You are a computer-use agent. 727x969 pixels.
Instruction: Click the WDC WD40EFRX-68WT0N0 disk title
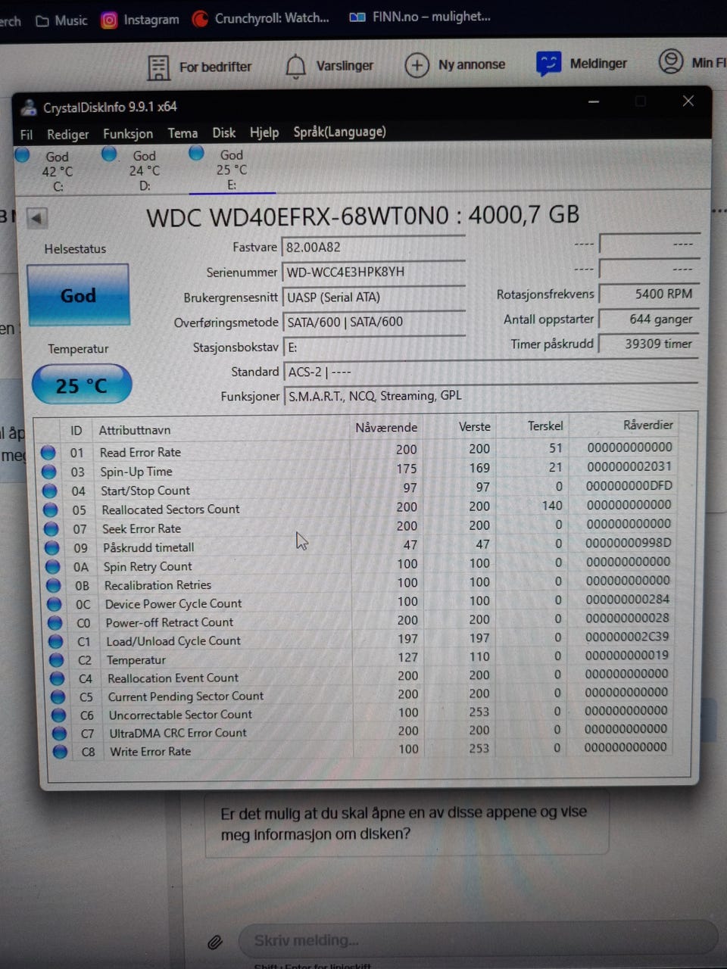pyautogui.click(x=363, y=217)
